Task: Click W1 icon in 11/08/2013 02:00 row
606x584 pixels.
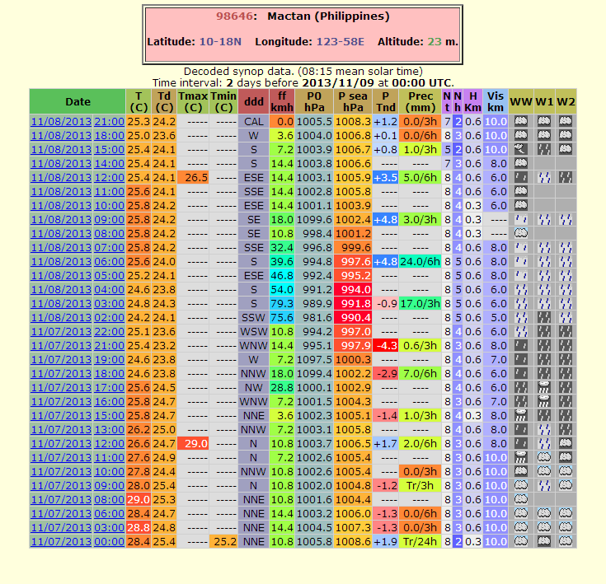Action: (x=543, y=317)
